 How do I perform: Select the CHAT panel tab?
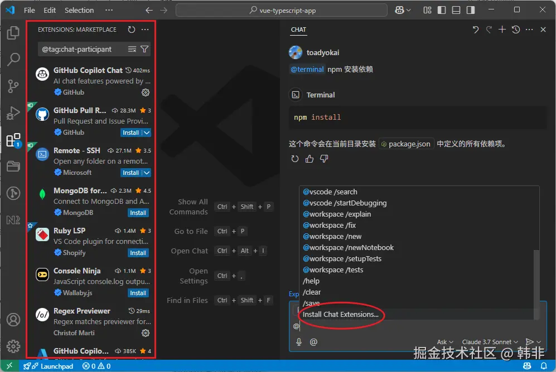click(x=298, y=30)
